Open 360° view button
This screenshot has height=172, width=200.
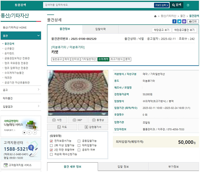point(77,120)
